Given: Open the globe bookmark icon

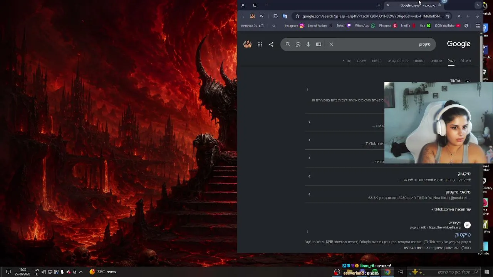Looking at the screenshot, I should point(466,26).
